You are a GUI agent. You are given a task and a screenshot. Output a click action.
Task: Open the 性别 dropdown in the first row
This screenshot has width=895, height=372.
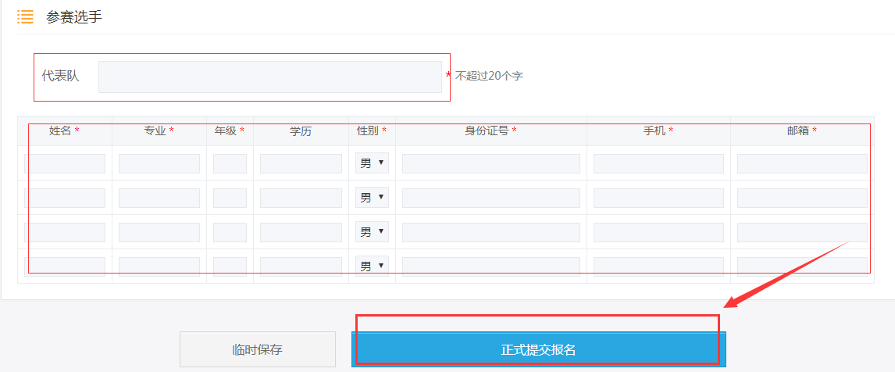[373, 163]
